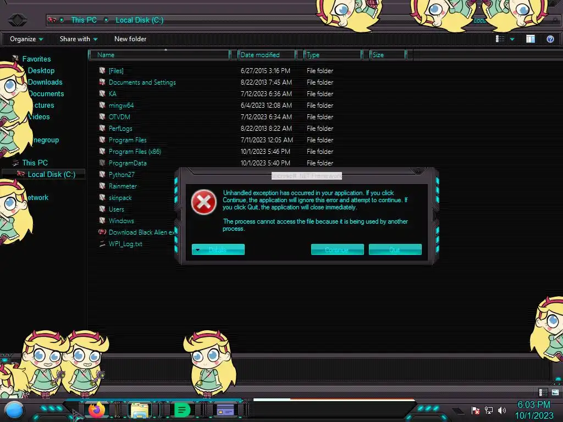Open the breadcrumb arrow before Local Disk (C:)

(x=106, y=20)
